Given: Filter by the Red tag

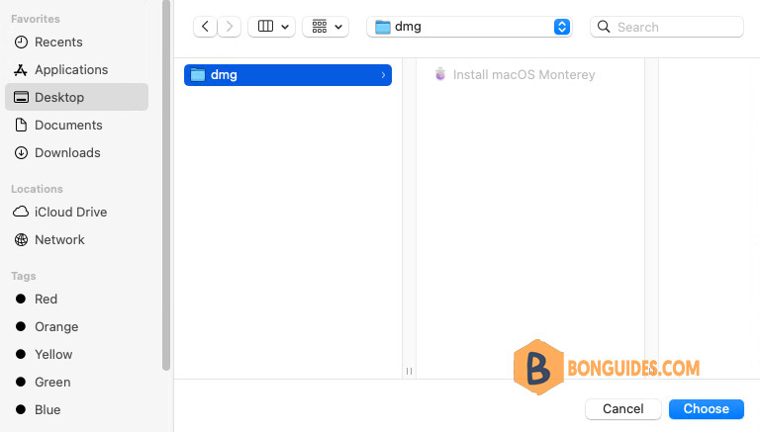Looking at the screenshot, I should coord(76,300).
